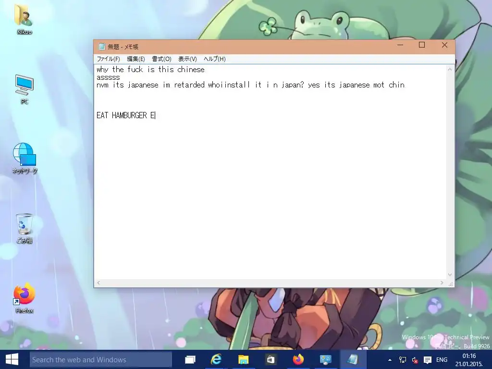Click the "asssss" text line
This screenshot has height=369, width=492.
108,77
